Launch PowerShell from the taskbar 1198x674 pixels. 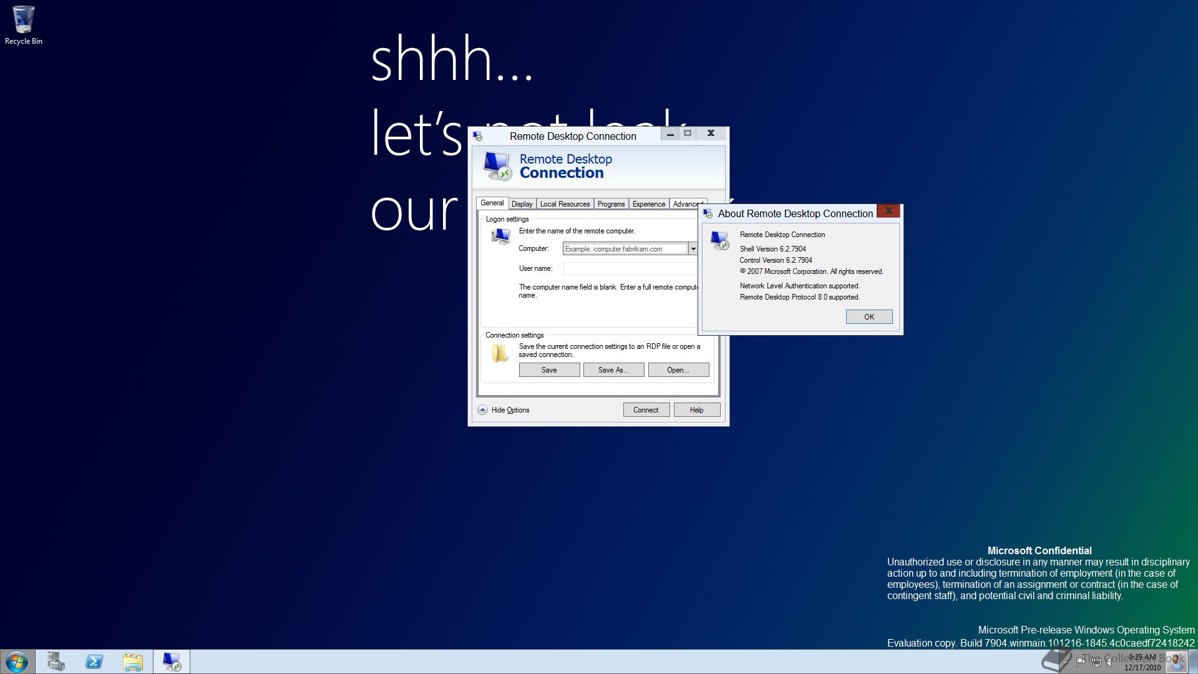(94, 662)
